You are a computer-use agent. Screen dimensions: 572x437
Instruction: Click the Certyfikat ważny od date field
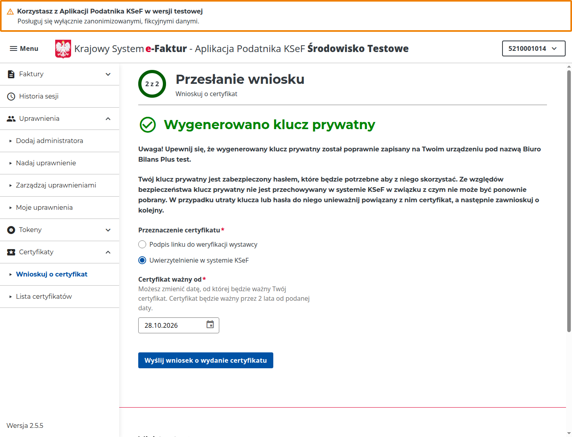(x=179, y=325)
